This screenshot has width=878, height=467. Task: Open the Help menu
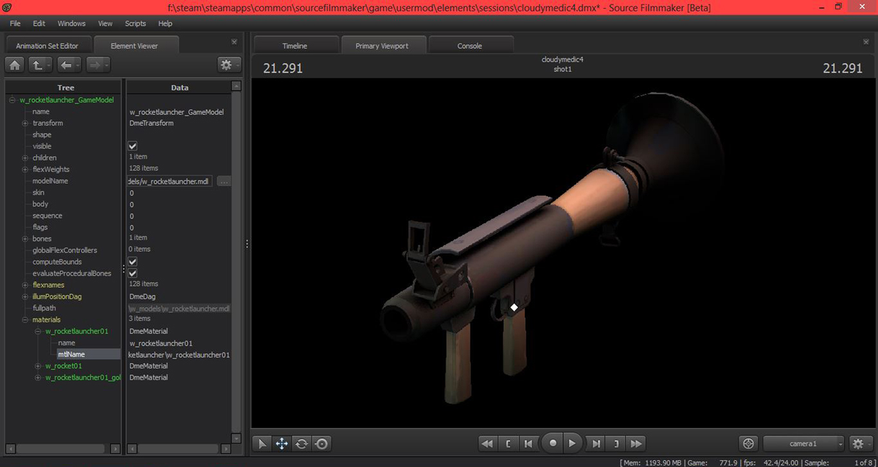165,23
